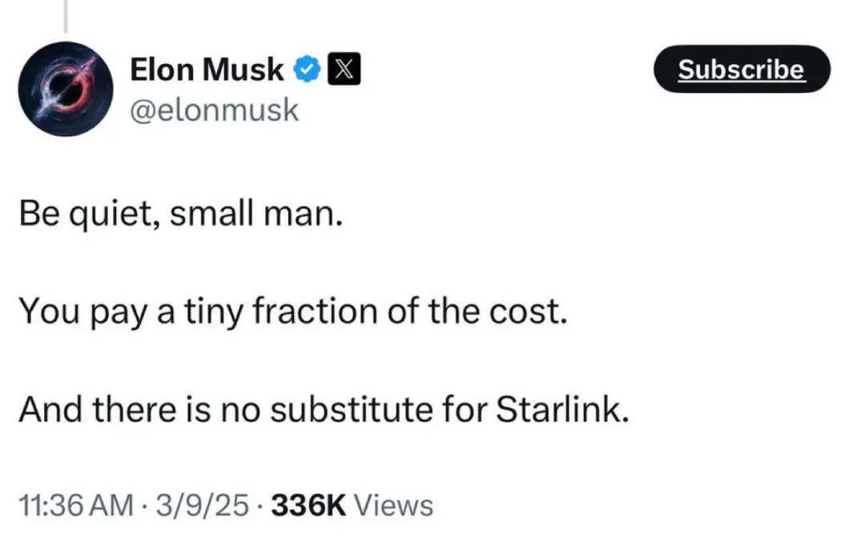Click the word 'fraction' in the post

(x=316, y=311)
